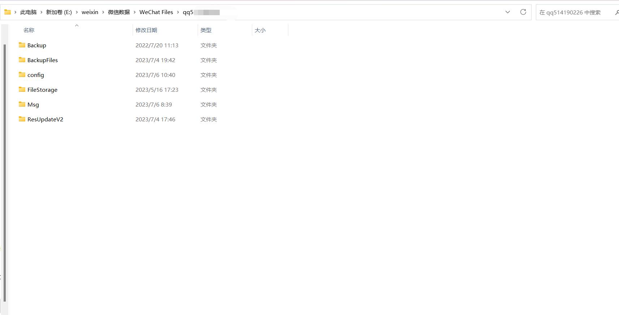The width and height of the screenshot is (619, 315).
Task: Click the 文件夹 type cell for BackupFiles
Action: (209, 60)
